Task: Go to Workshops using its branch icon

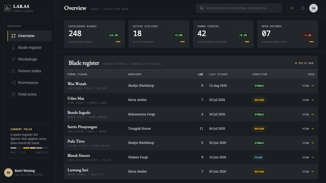Action: click(13, 59)
